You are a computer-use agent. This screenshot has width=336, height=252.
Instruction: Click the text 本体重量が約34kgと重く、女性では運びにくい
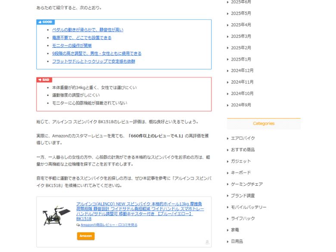coord(94,87)
